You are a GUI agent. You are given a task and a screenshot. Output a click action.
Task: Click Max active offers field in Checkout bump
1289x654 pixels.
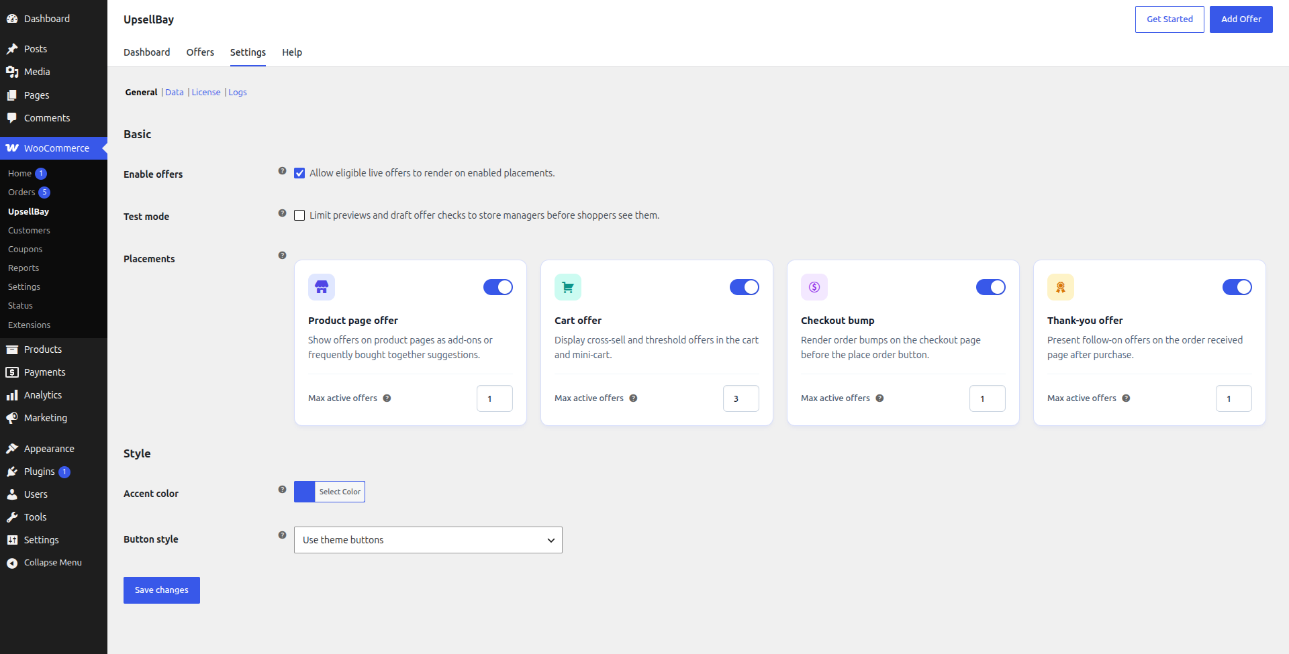[988, 398]
